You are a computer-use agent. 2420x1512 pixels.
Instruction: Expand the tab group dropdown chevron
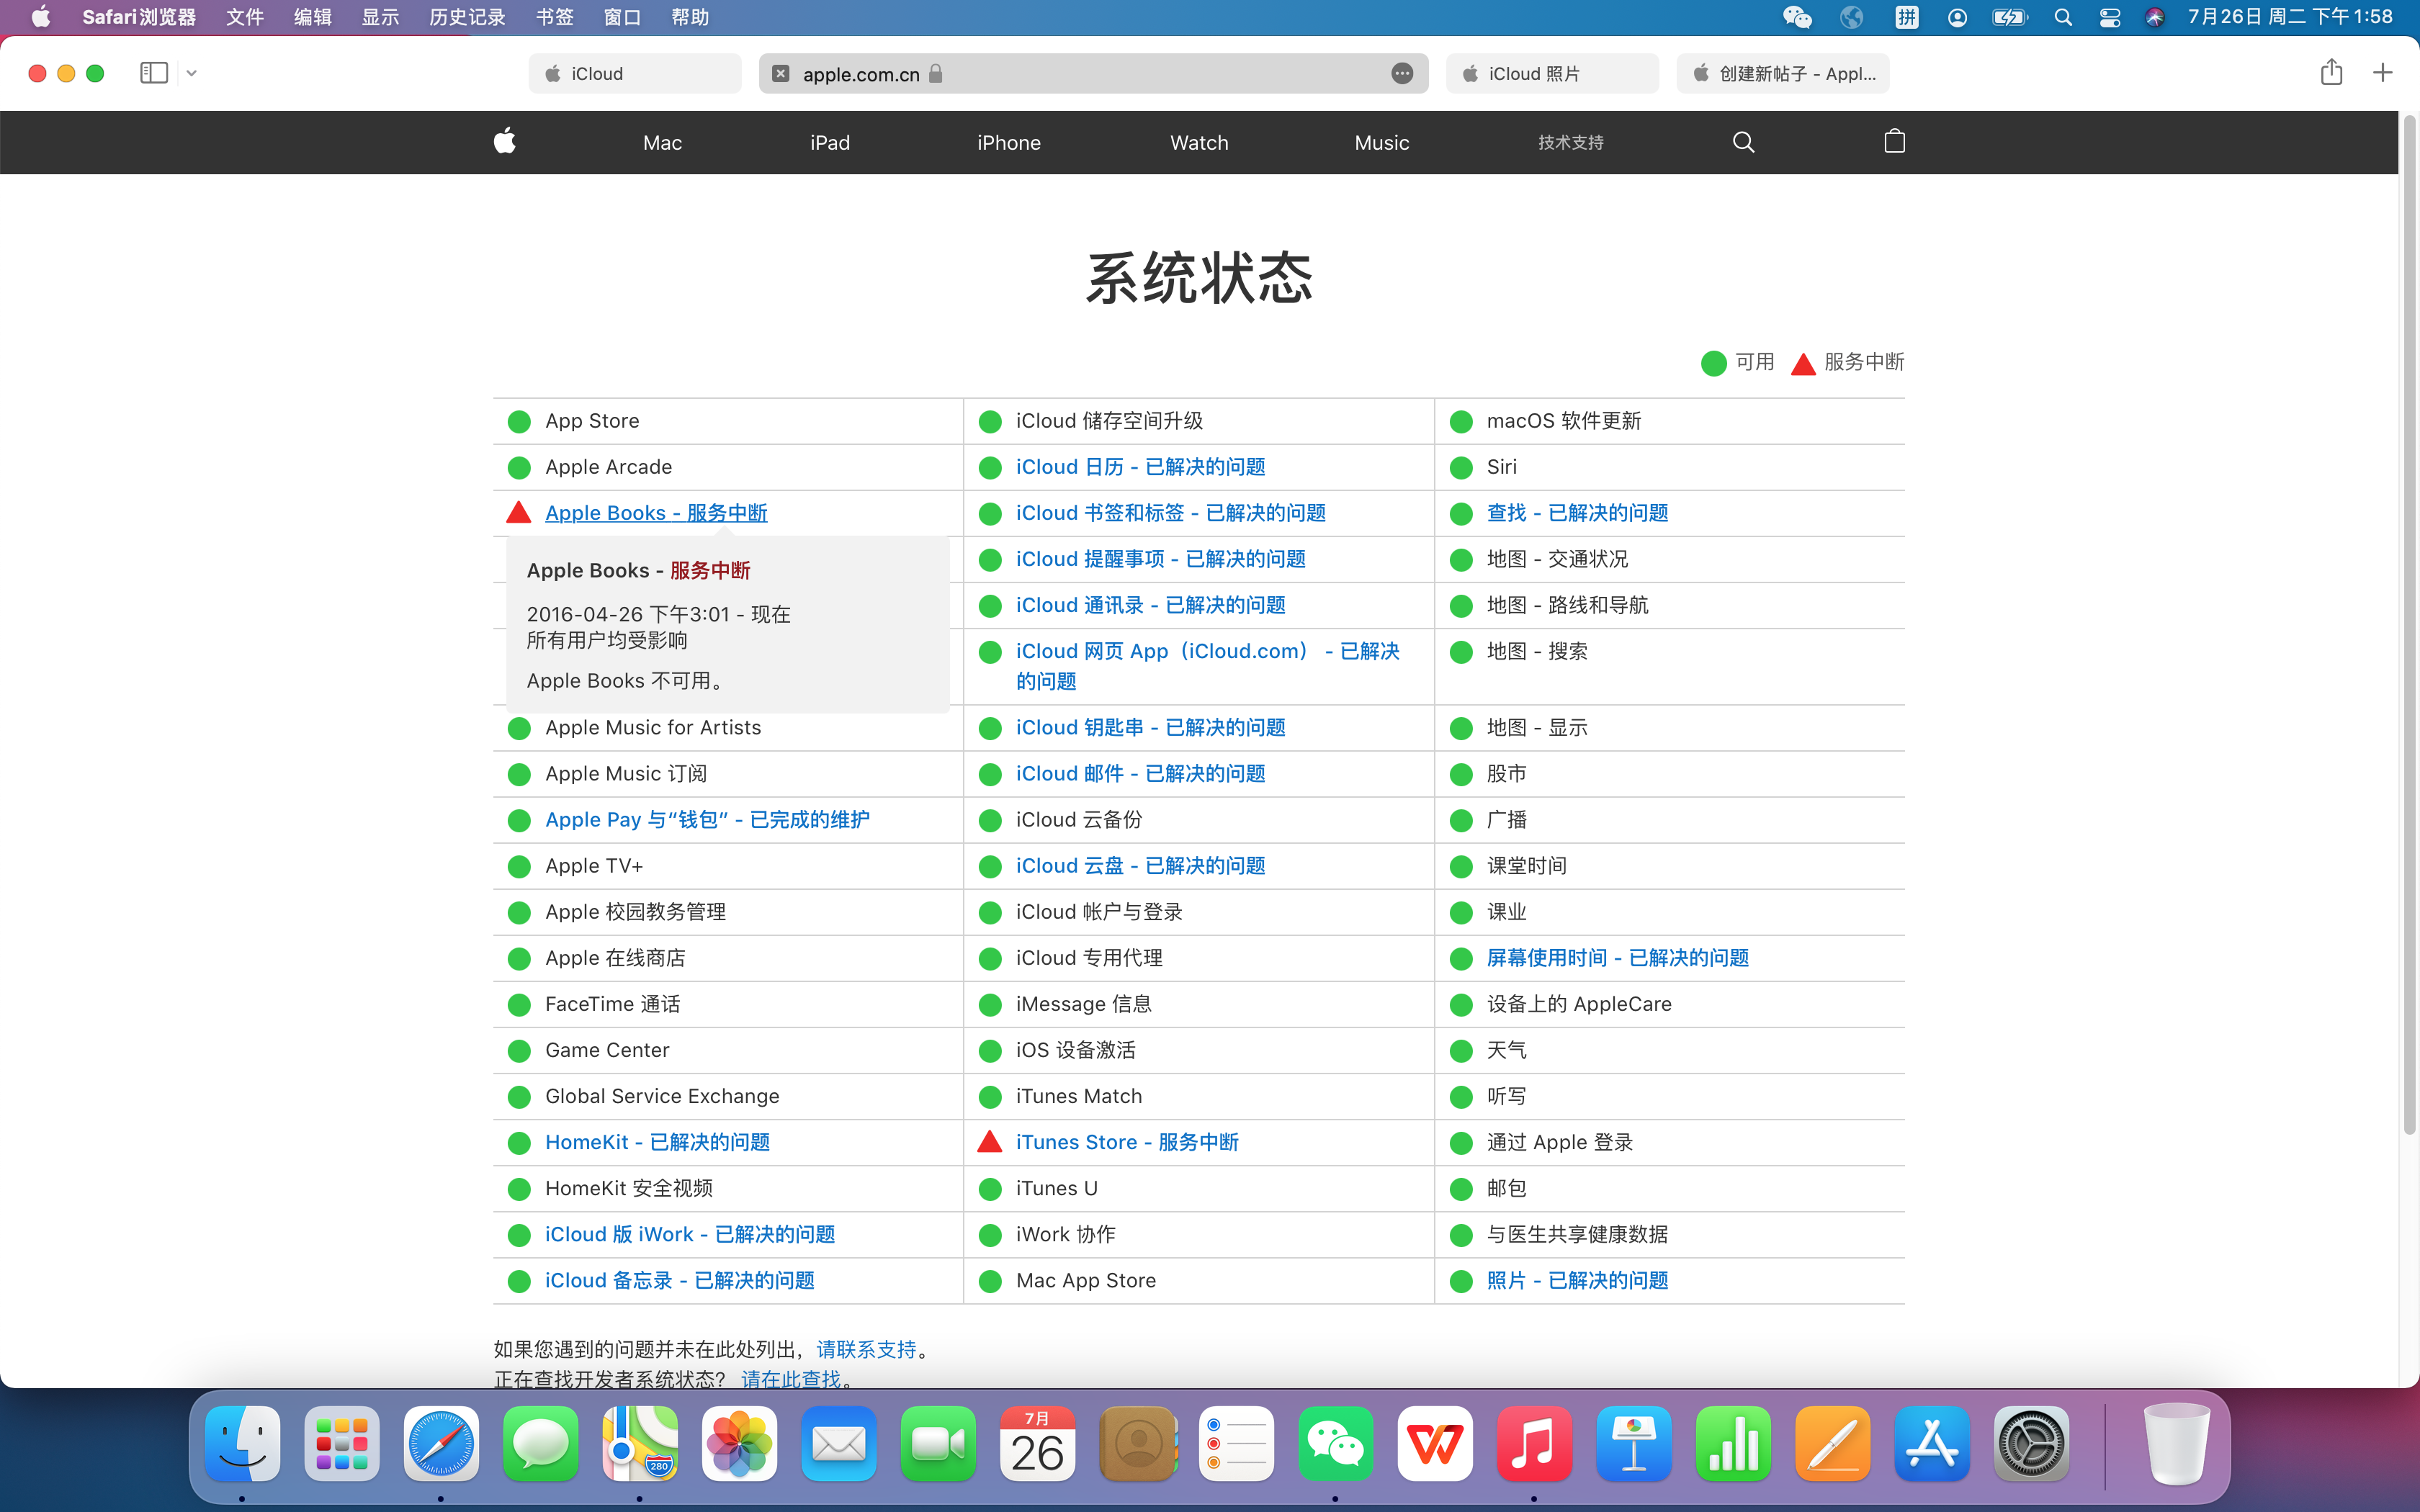[192, 73]
